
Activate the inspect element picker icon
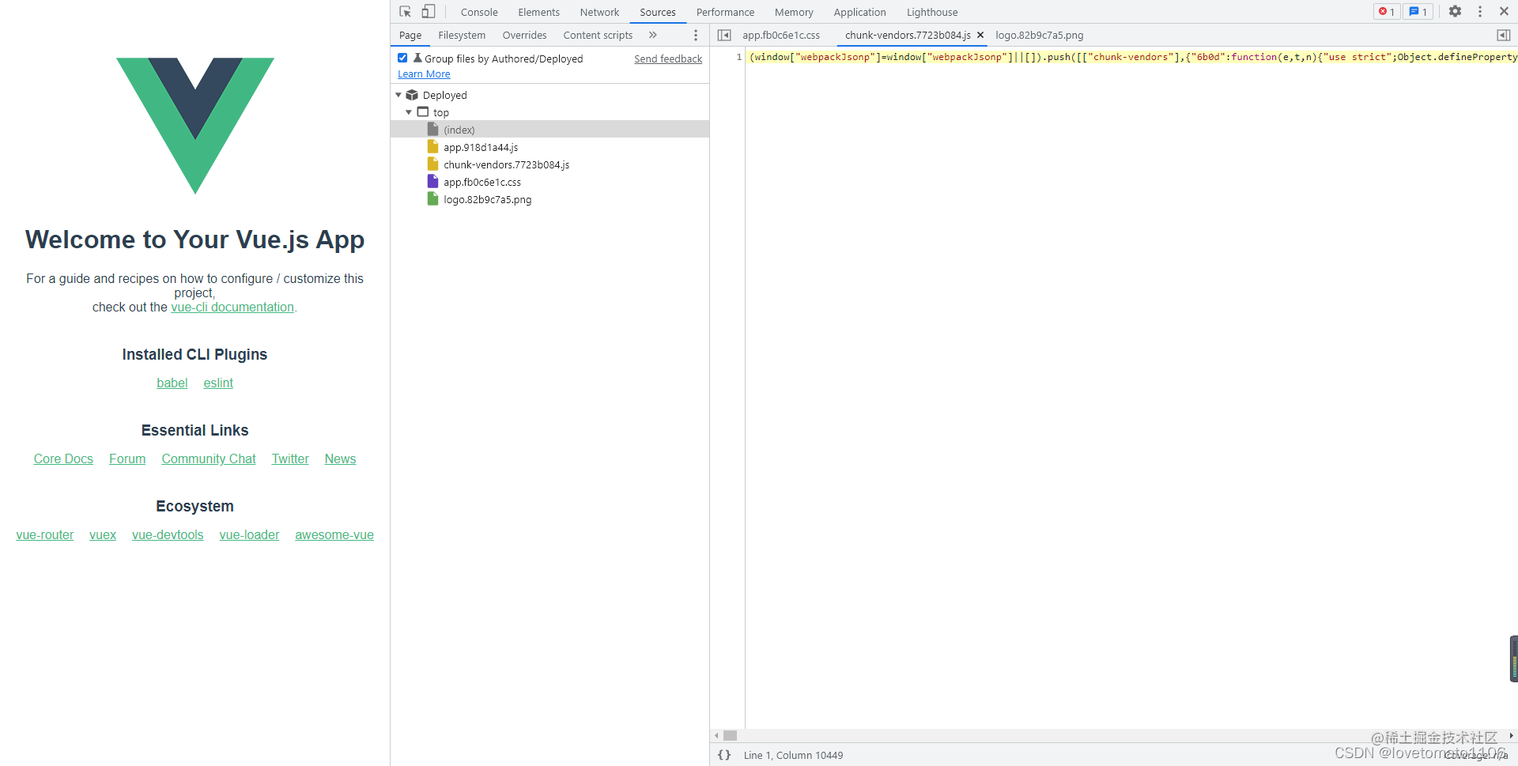[x=406, y=12]
